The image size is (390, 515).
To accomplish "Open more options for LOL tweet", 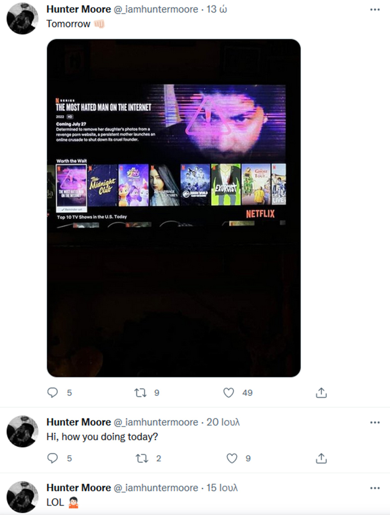I will (x=375, y=488).
